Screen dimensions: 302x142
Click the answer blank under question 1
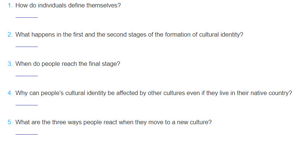coord(27,16)
